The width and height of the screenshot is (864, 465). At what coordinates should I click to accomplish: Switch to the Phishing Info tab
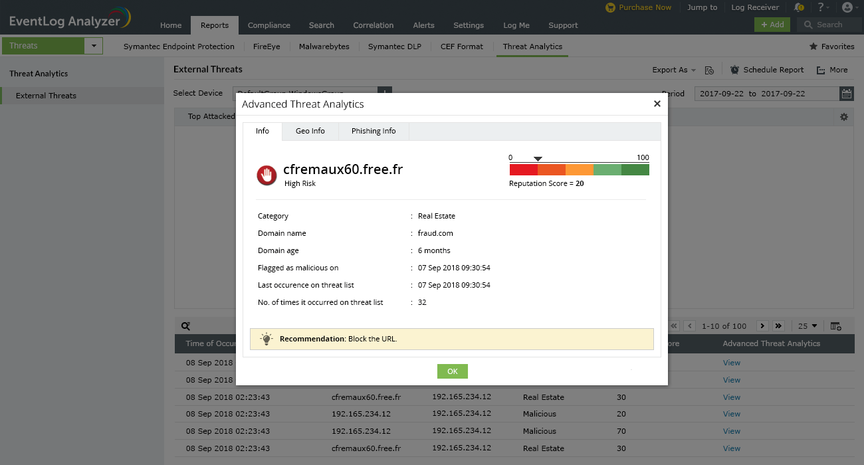[x=373, y=131]
